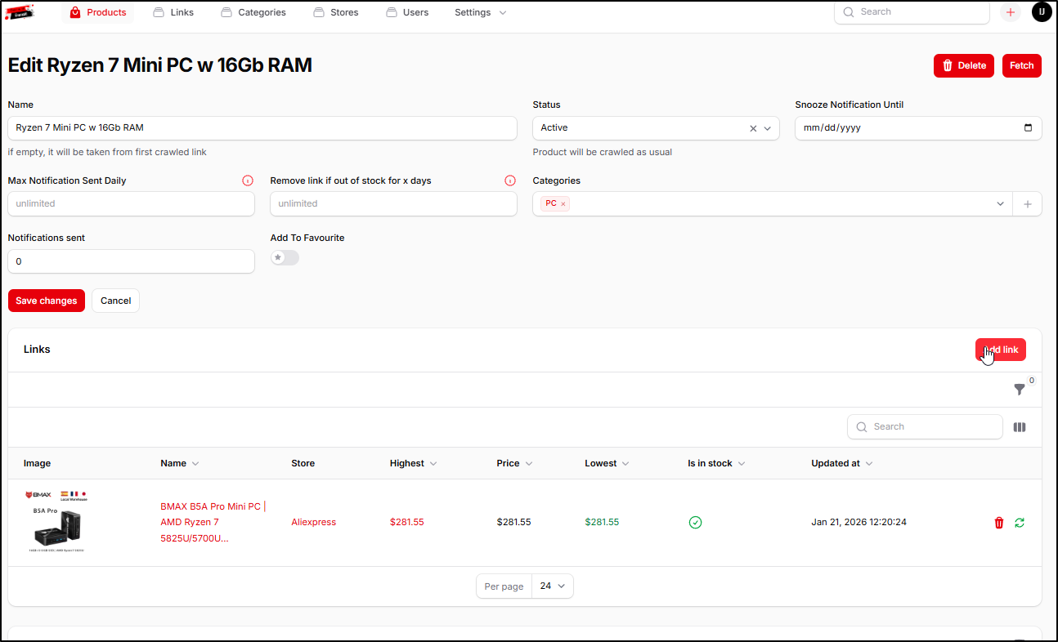Clear the Active status selection
1058x642 pixels.
pos(753,128)
